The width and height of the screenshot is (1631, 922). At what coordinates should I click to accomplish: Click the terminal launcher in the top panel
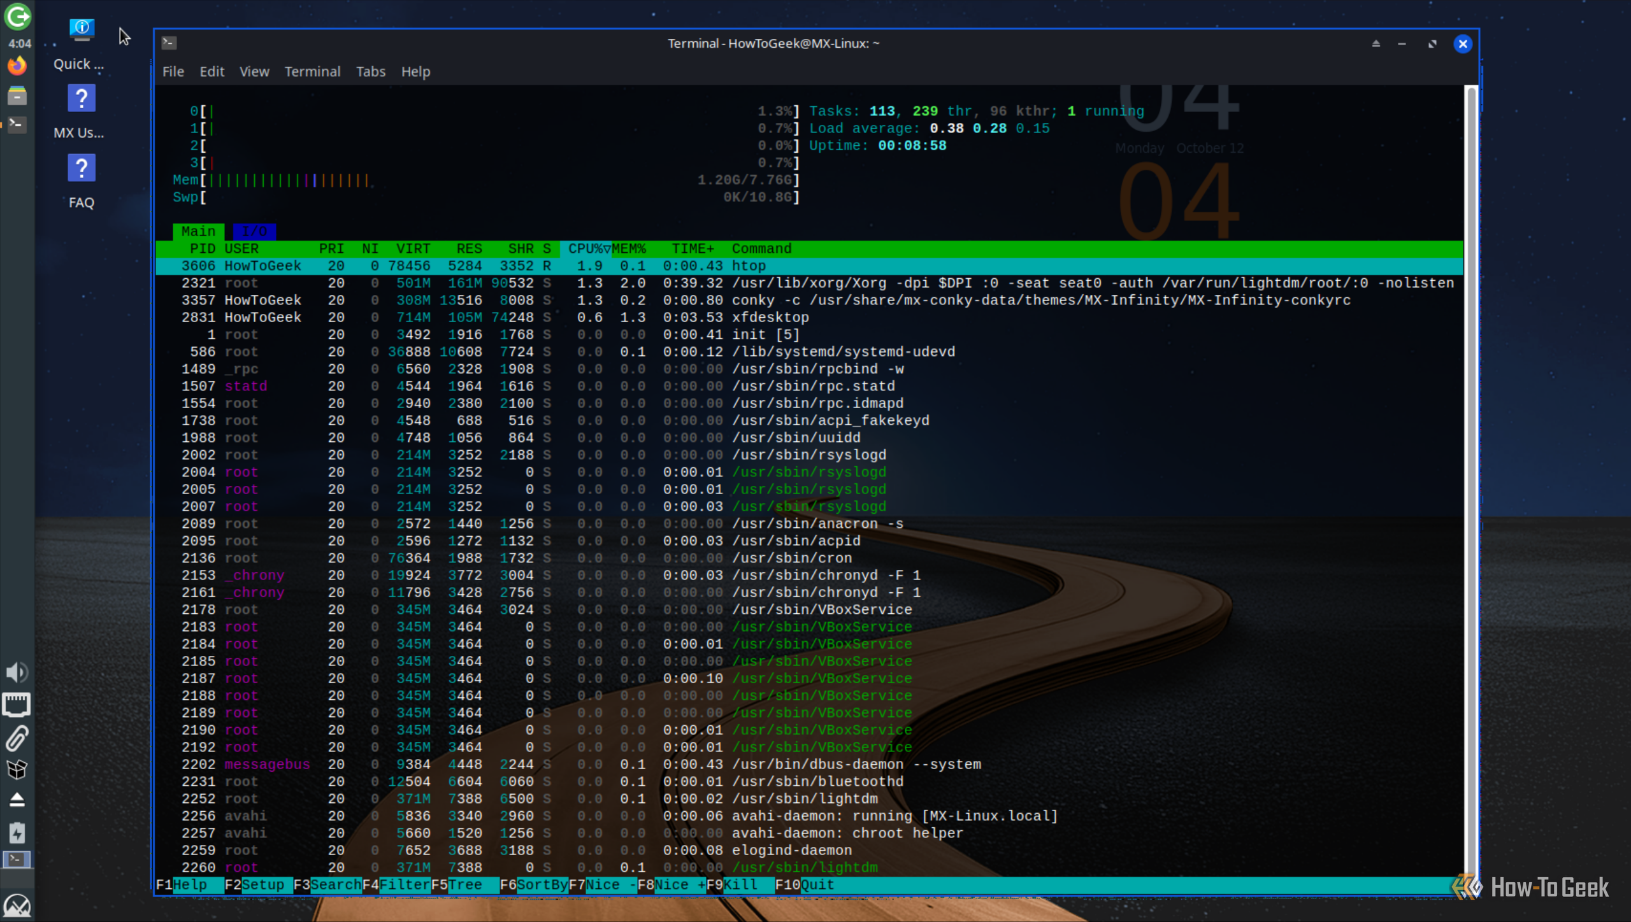[x=17, y=124]
